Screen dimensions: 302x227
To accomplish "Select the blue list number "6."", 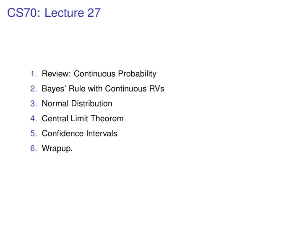I will tap(34, 149).
